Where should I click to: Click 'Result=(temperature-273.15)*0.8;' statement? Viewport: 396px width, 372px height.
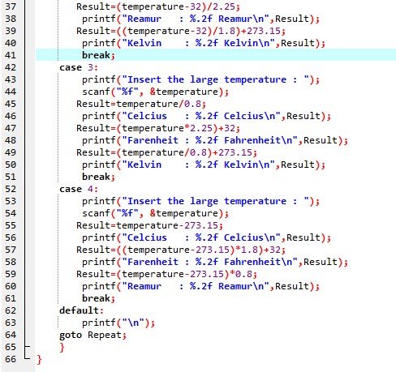166,274
